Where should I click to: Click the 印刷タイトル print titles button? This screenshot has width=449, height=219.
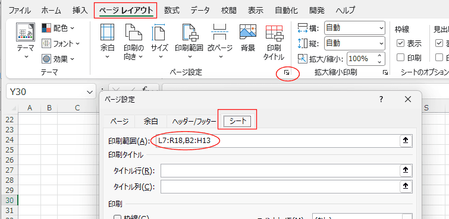[274, 42]
